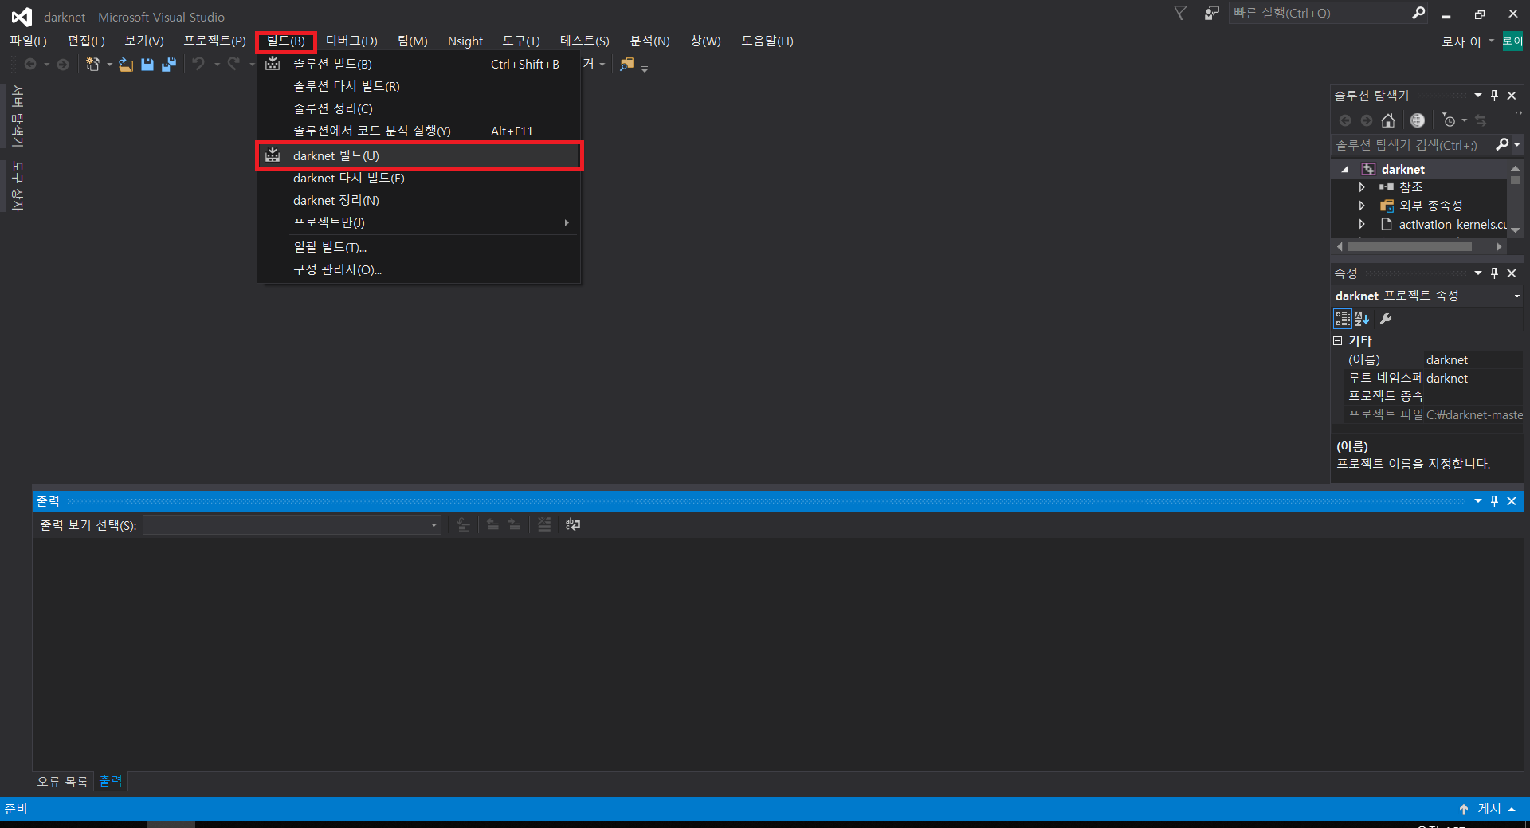Viewport: 1530px width, 828px height.
Task: Pin the Output (출력) panel
Action: (x=1494, y=501)
